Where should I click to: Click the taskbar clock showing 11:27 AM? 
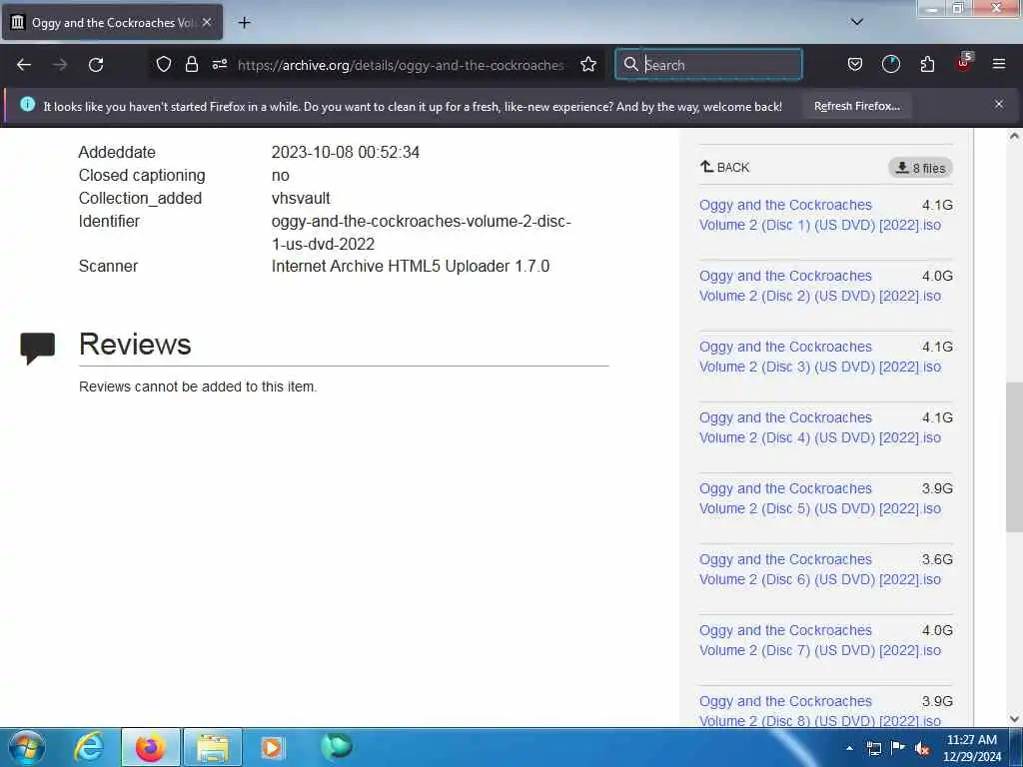(971, 740)
